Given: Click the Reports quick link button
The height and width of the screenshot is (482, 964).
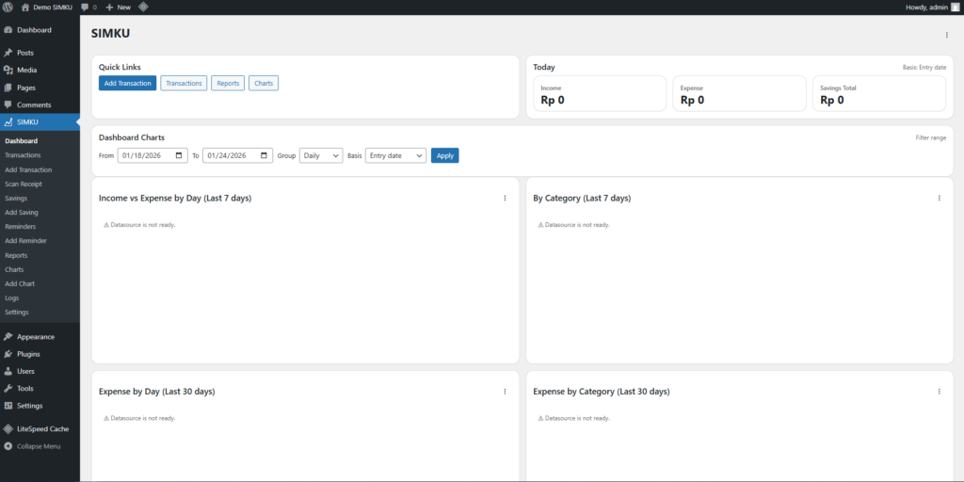Looking at the screenshot, I should (228, 83).
